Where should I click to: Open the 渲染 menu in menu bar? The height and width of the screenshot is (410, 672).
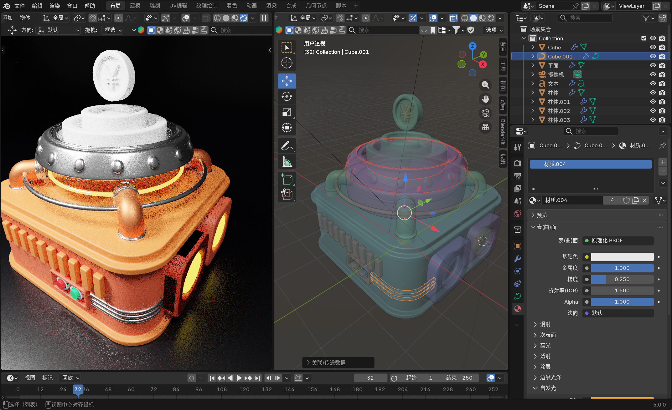tap(54, 6)
